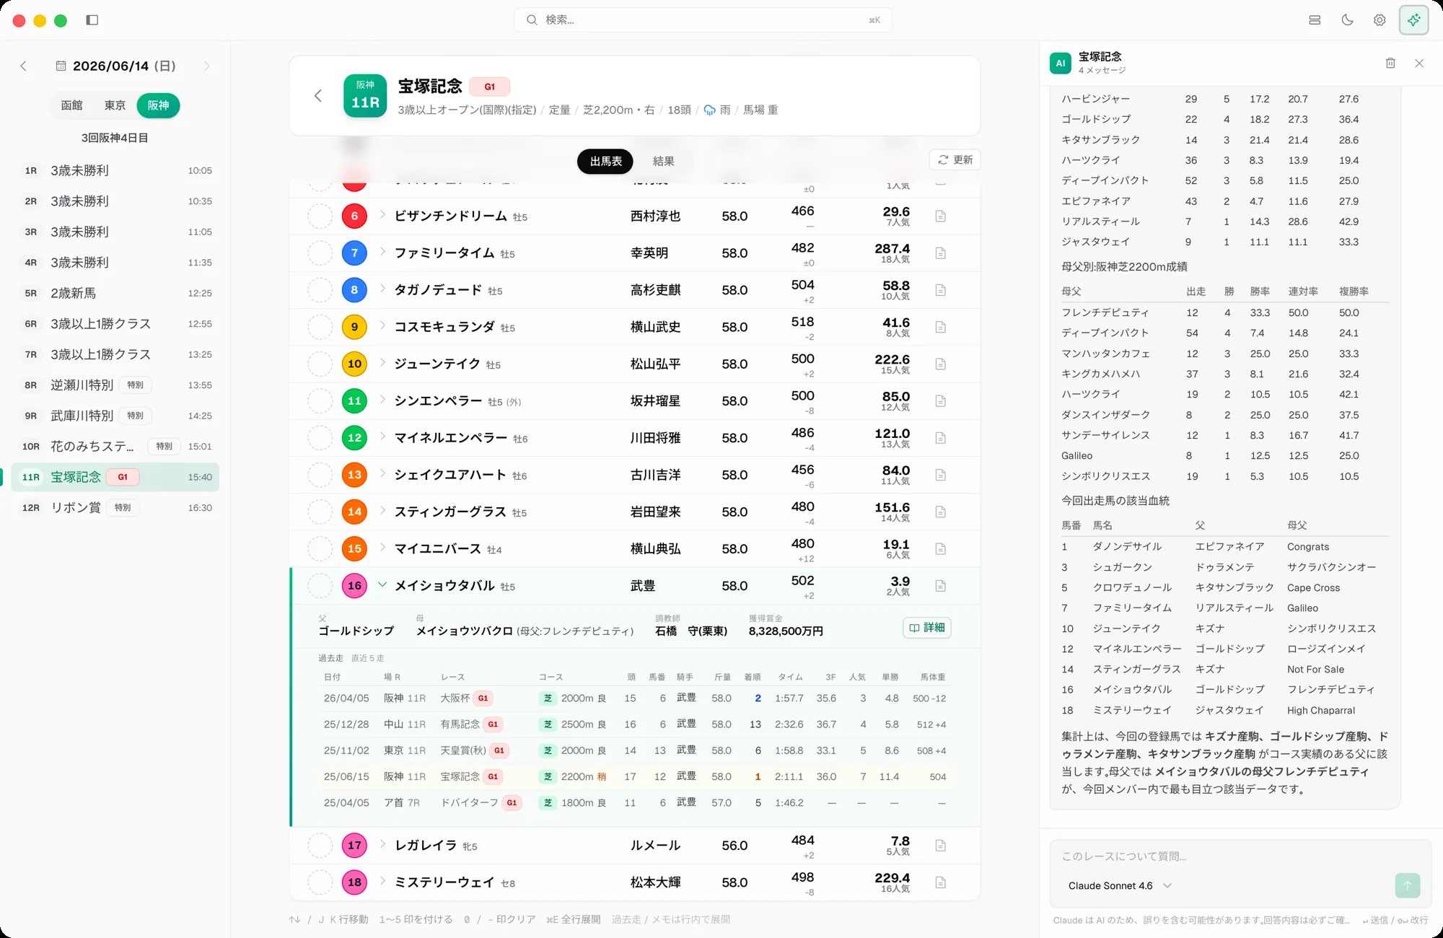This screenshot has width=1443, height=938.
Task: Open 詳細 for メイショウタバル
Action: (x=927, y=628)
